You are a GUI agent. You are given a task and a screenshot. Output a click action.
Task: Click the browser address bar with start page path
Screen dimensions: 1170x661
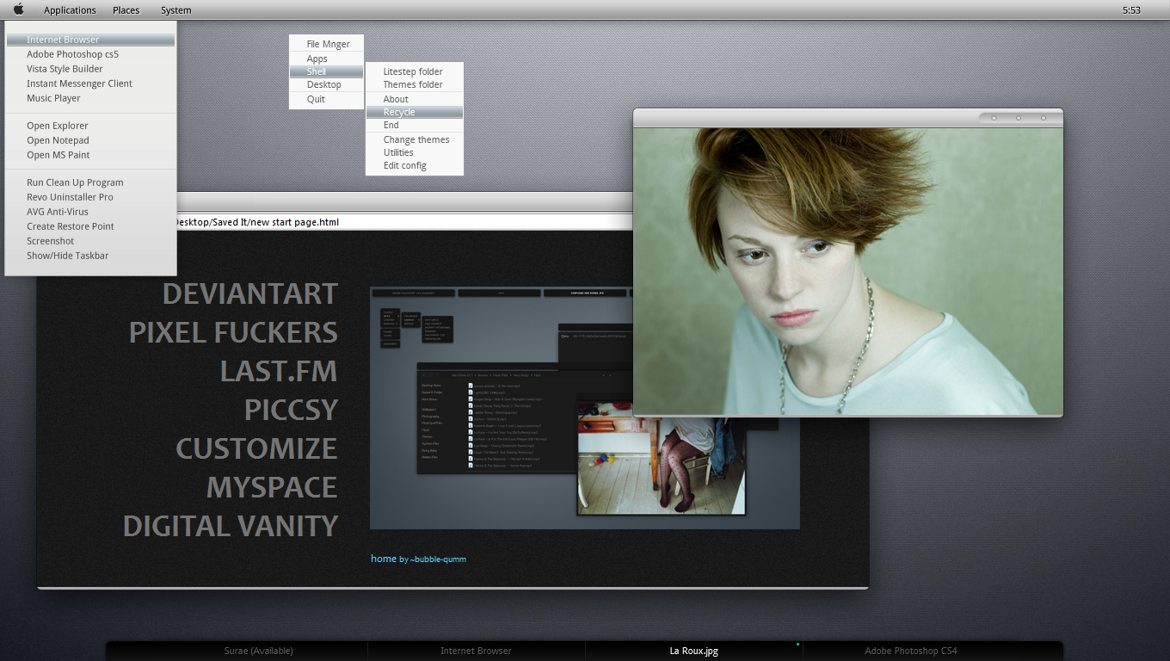[404, 222]
